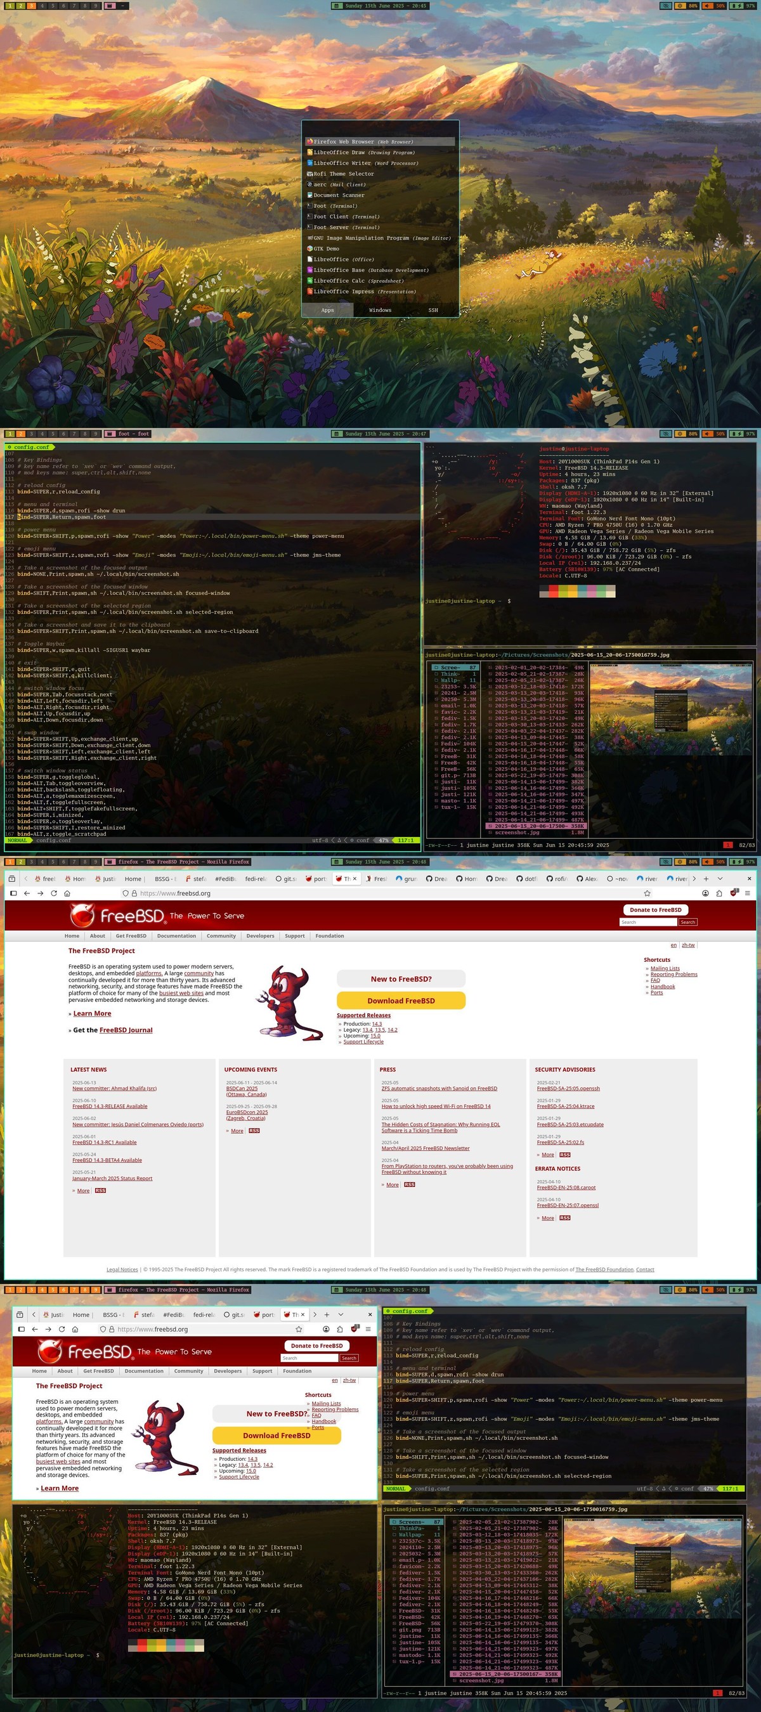Focus the FreeBSD search field in full-width Firefox
This screenshot has width=761, height=1712.
tap(648, 922)
